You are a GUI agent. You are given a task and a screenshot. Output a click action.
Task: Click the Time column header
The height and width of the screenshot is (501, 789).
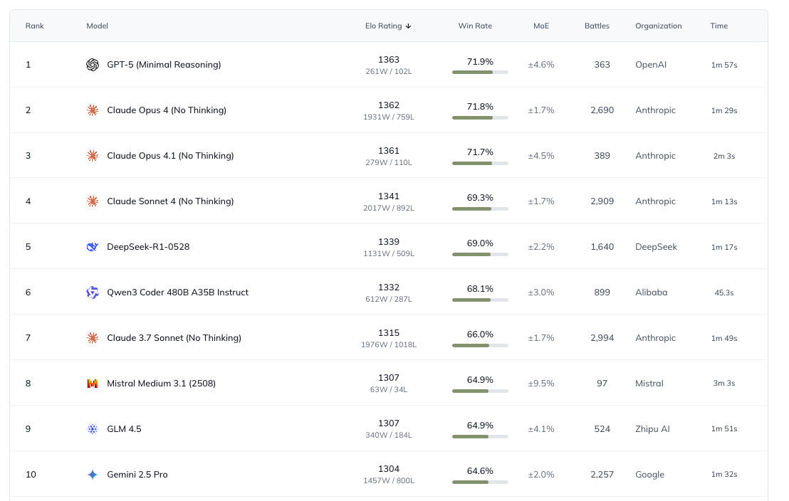719,26
